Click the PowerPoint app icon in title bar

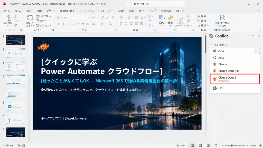[x=4, y=4]
